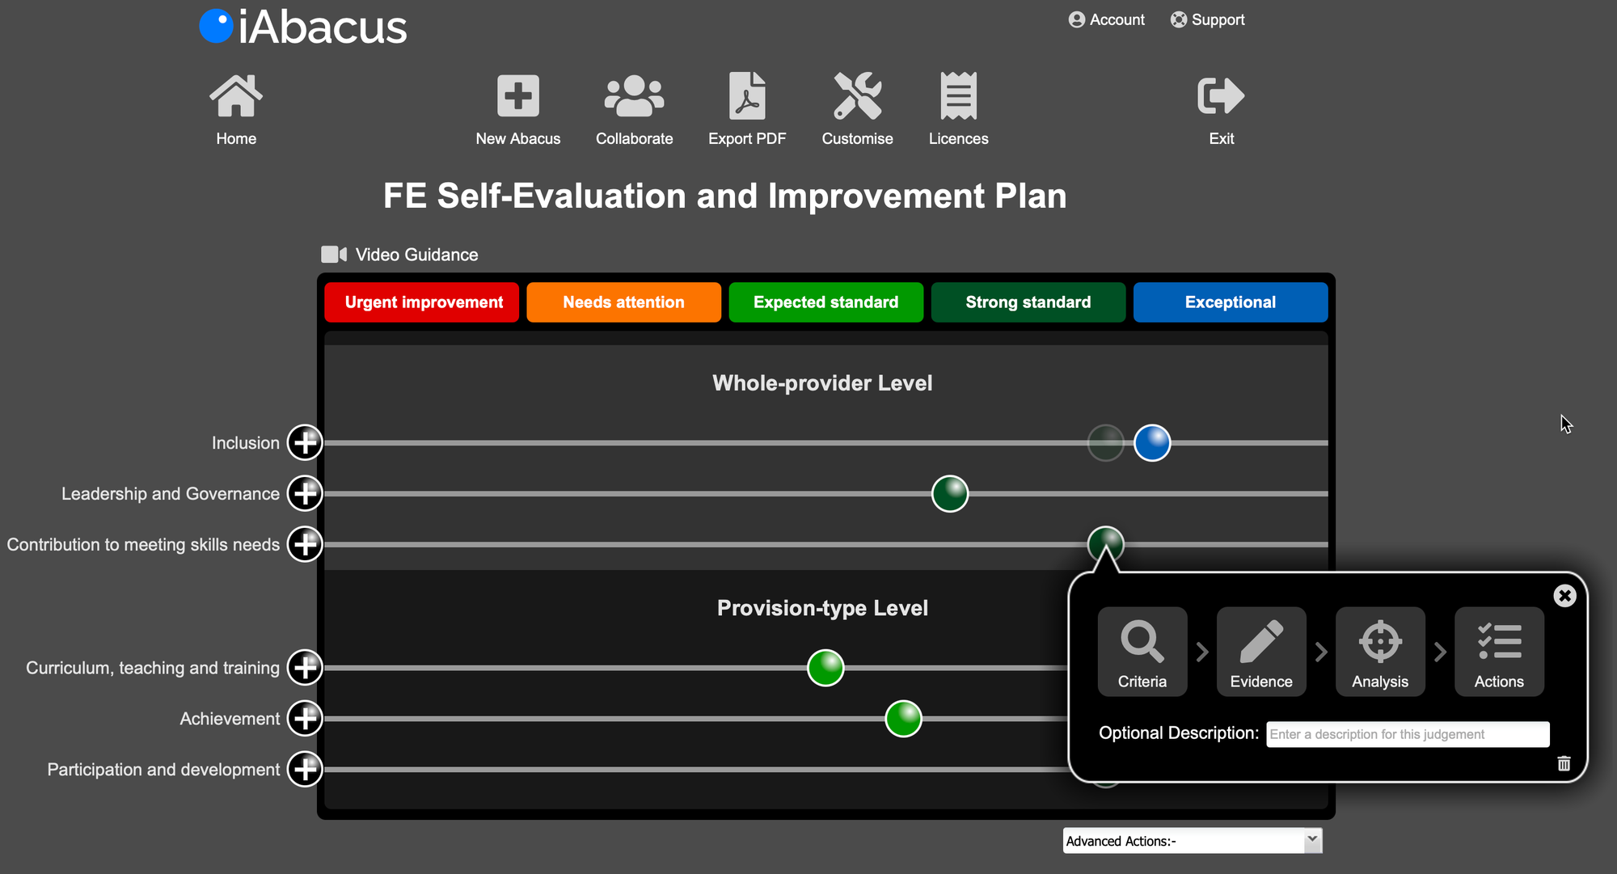1617x874 pixels.
Task: Open the Advanced Actions dropdown
Action: [1192, 841]
